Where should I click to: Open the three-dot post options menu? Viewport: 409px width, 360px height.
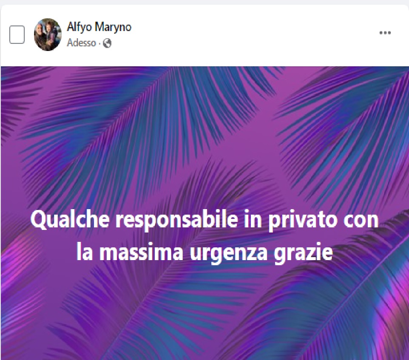click(x=385, y=33)
